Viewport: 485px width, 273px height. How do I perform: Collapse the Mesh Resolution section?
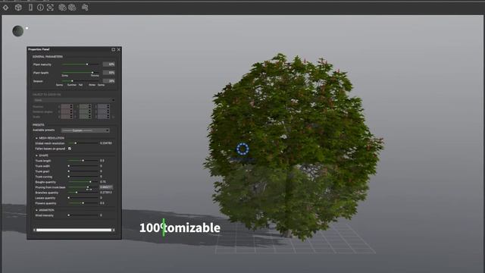[x=36, y=138]
